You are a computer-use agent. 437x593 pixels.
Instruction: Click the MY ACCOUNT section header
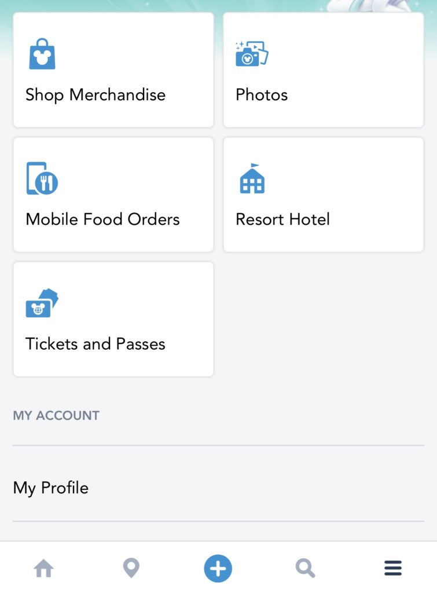coord(56,415)
